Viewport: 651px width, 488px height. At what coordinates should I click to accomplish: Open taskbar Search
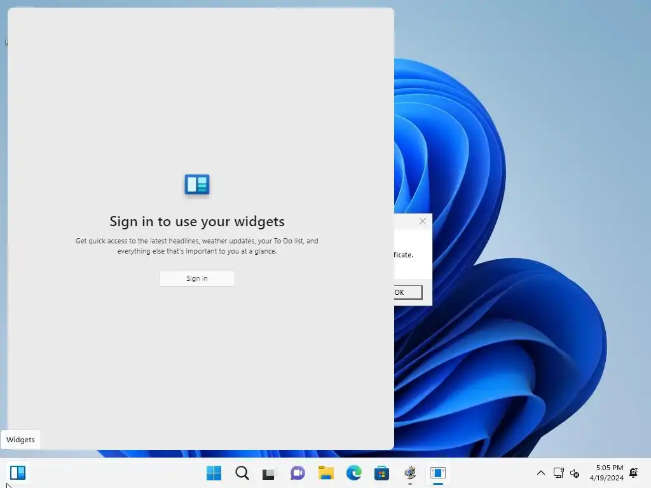(x=242, y=473)
